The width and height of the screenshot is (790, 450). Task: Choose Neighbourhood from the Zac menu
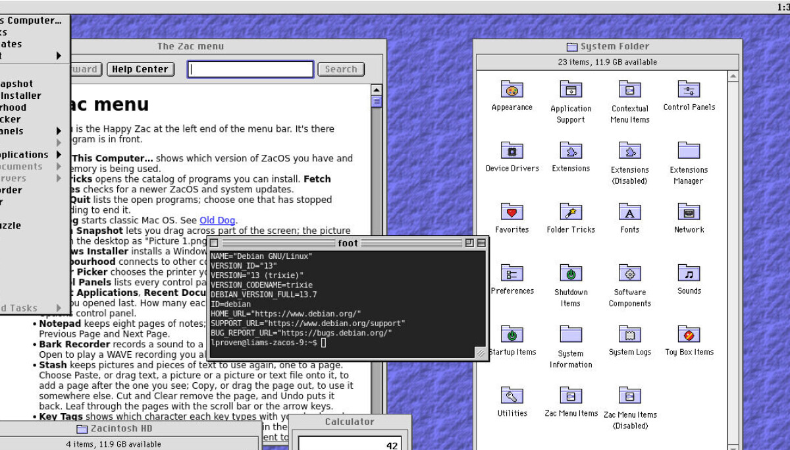(x=34, y=107)
